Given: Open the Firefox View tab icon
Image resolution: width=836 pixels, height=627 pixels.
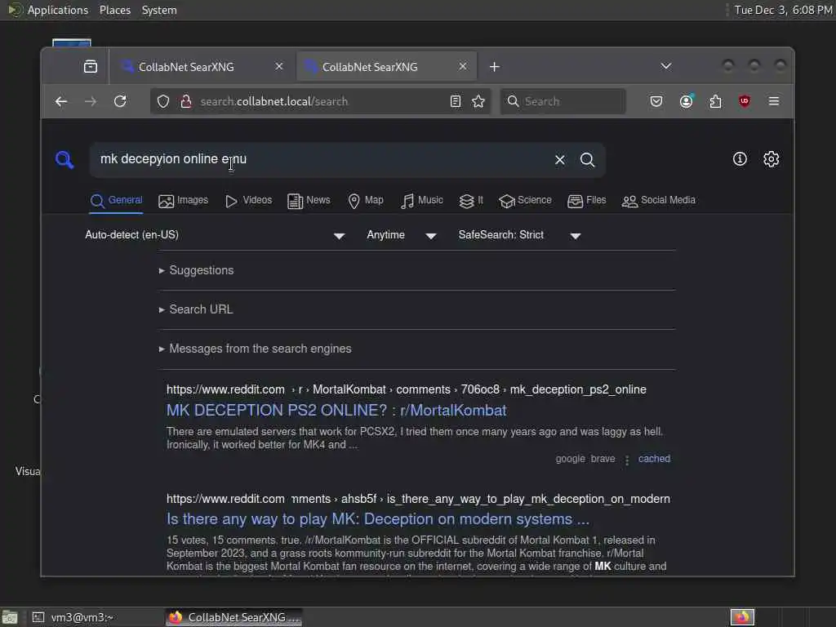Looking at the screenshot, I should (91, 67).
